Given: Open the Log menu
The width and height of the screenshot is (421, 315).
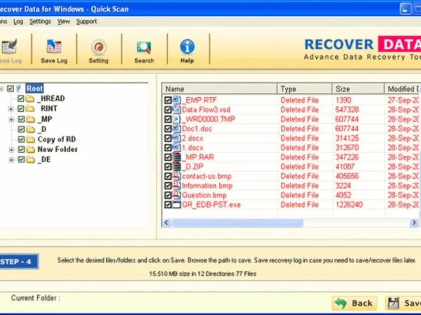Looking at the screenshot, I should (18, 22).
